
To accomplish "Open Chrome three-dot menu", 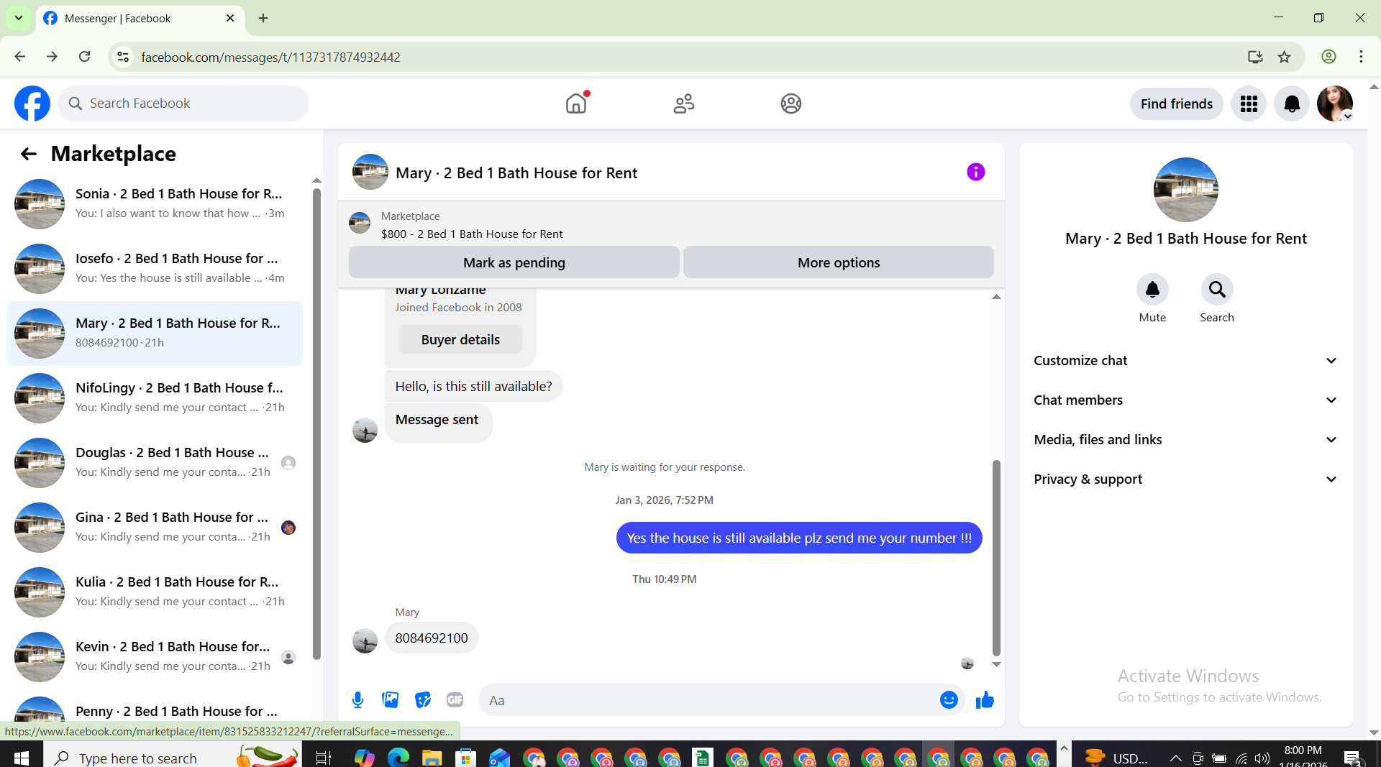I will pyautogui.click(x=1361, y=57).
